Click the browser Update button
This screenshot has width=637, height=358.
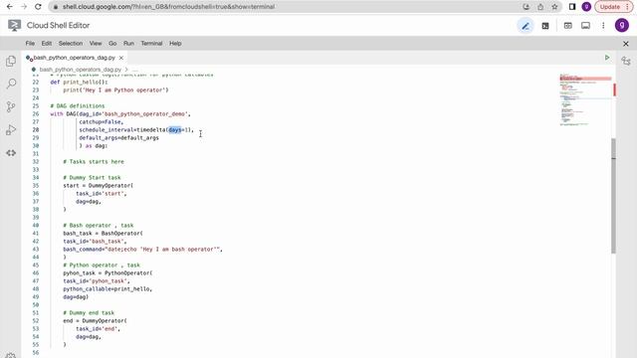(x=614, y=7)
